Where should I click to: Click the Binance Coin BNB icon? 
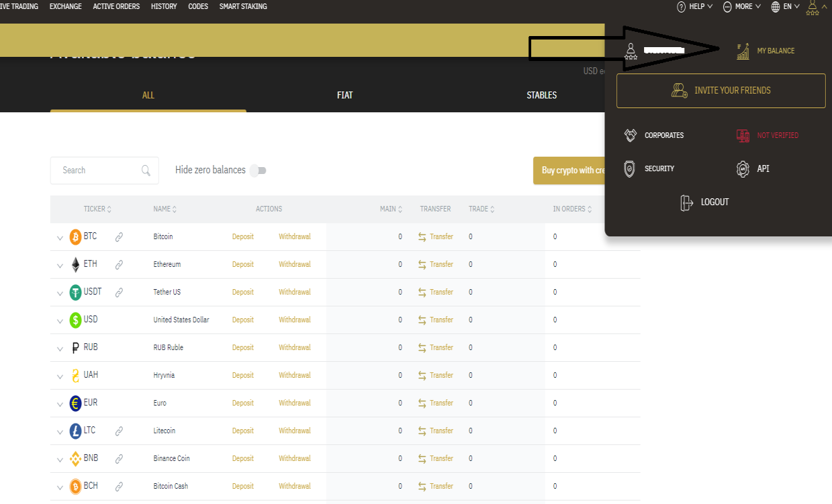[x=76, y=459]
